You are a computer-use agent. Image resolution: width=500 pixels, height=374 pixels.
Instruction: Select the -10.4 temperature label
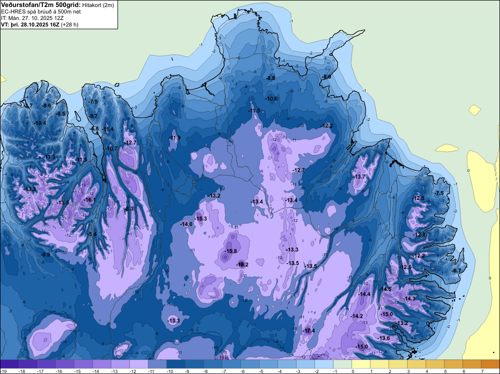(x=40, y=123)
